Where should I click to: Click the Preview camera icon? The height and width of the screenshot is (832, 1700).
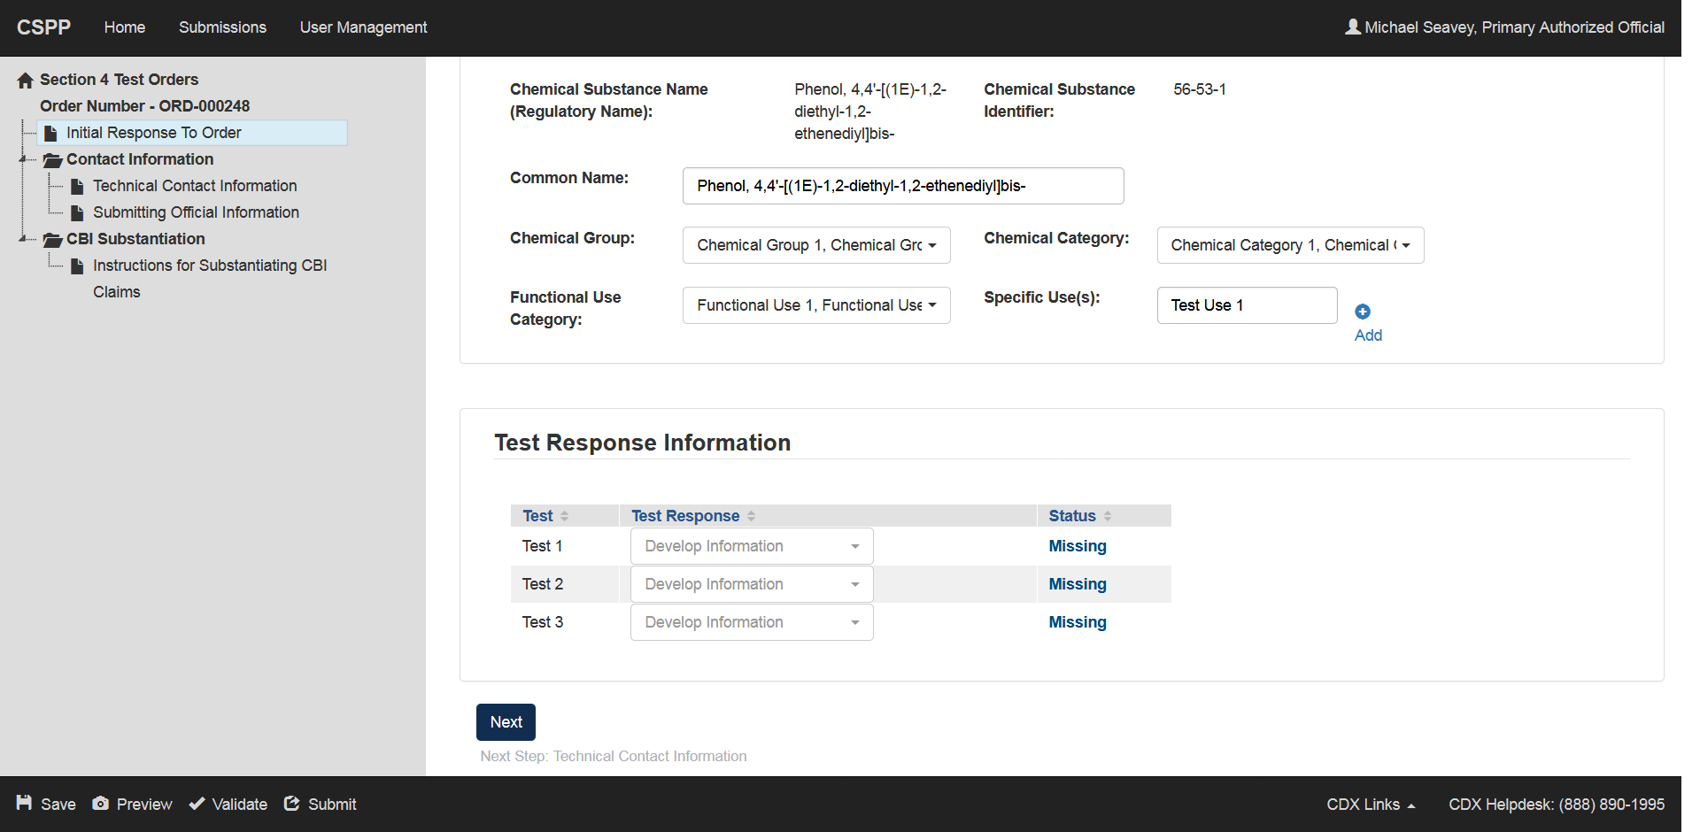[x=101, y=803]
